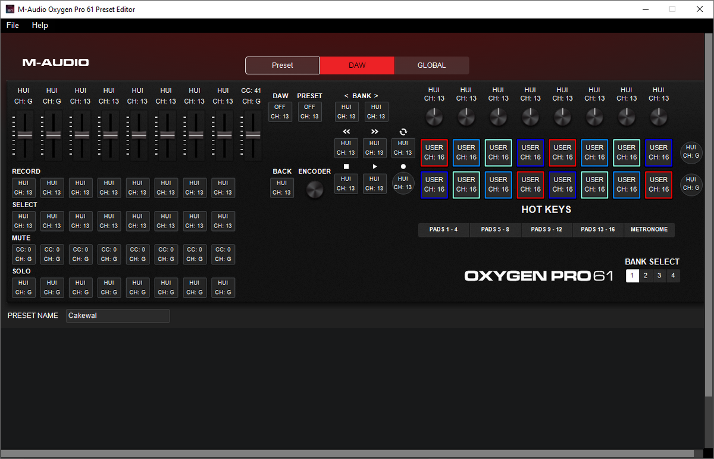Click the eighth RECORD row button
This screenshot has width=714, height=459.
(223, 188)
